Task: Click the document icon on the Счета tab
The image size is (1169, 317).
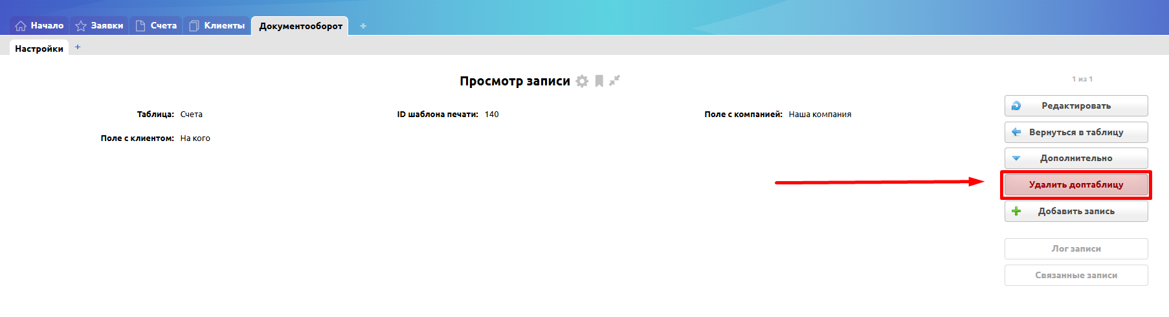Action: pyautogui.click(x=140, y=26)
